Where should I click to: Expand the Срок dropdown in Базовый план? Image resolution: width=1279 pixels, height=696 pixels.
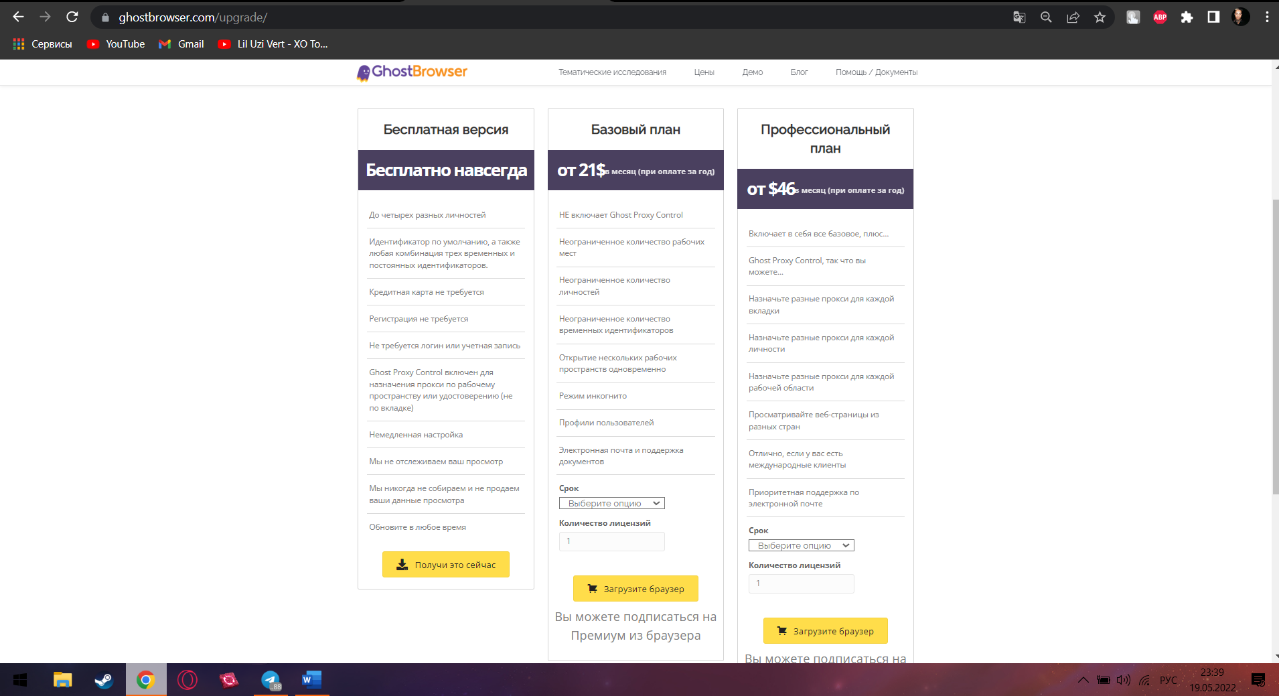pos(612,503)
